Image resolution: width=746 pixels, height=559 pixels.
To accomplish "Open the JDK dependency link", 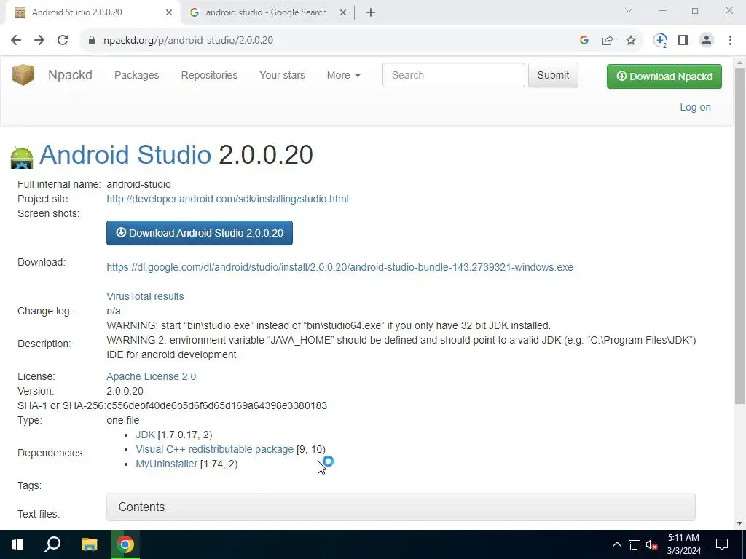I will (x=145, y=435).
